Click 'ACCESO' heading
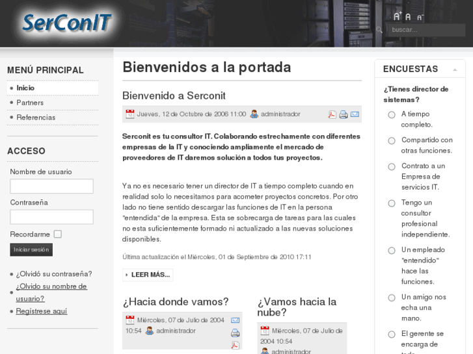The width and height of the screenshot is (473, 354). (x=26, y=151)
